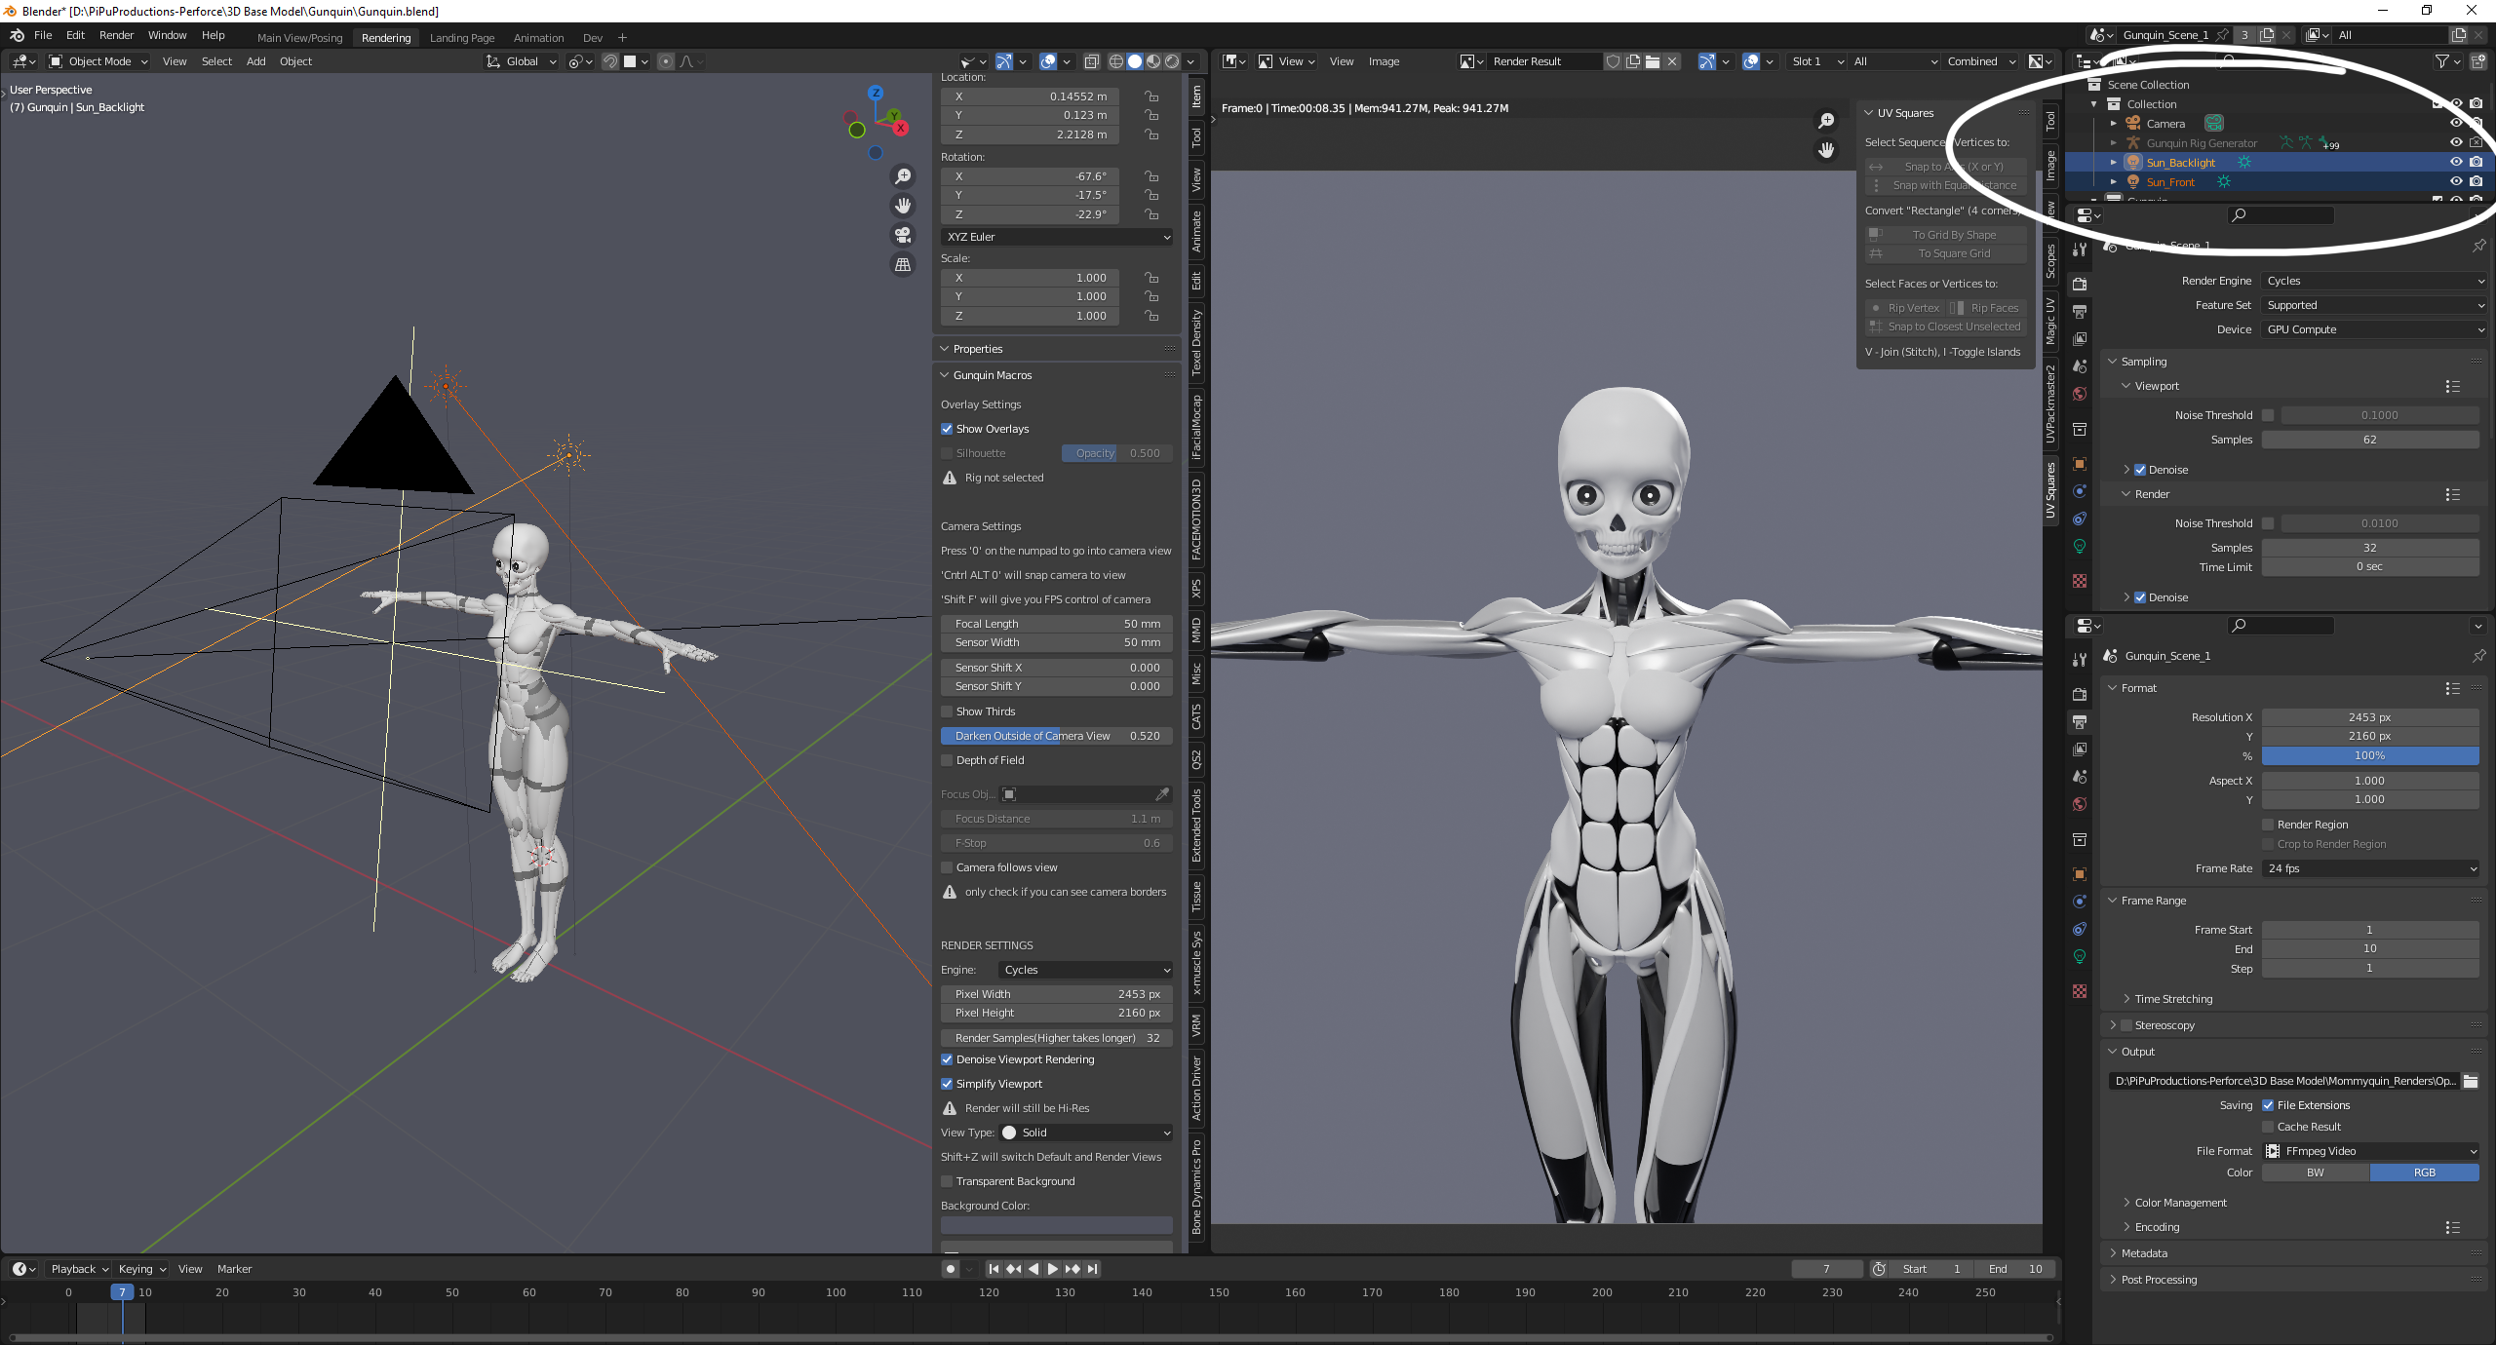Hide Sun_Backlight with its eye icon
This screenshot has height=1345, width=2496.
pyautogui.click(x=2456, y=162)
